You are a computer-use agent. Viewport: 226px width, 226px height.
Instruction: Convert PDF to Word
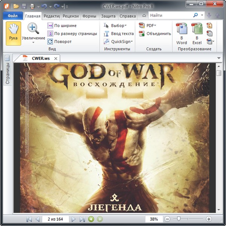point(182,34)
